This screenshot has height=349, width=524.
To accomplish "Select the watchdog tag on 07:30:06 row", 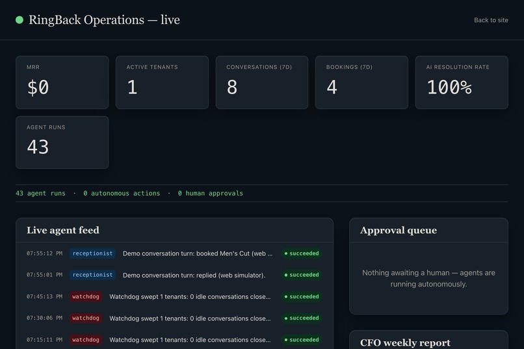I will (86, 318).
